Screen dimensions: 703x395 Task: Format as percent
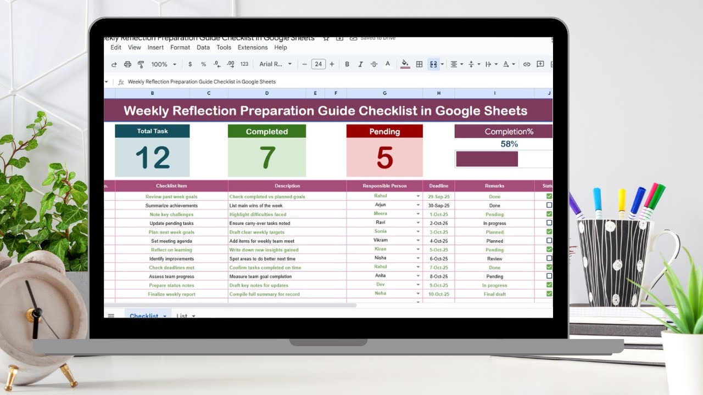[203, 64]
